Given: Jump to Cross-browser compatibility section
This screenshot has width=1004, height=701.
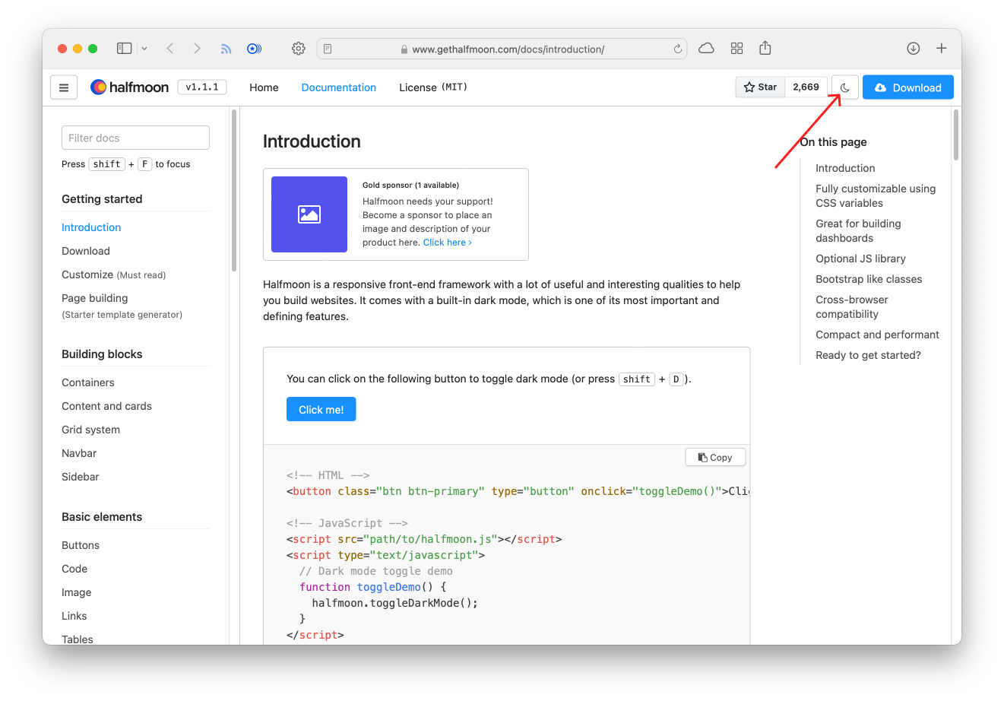Looking at the screenshot, I should click(852, 306).
